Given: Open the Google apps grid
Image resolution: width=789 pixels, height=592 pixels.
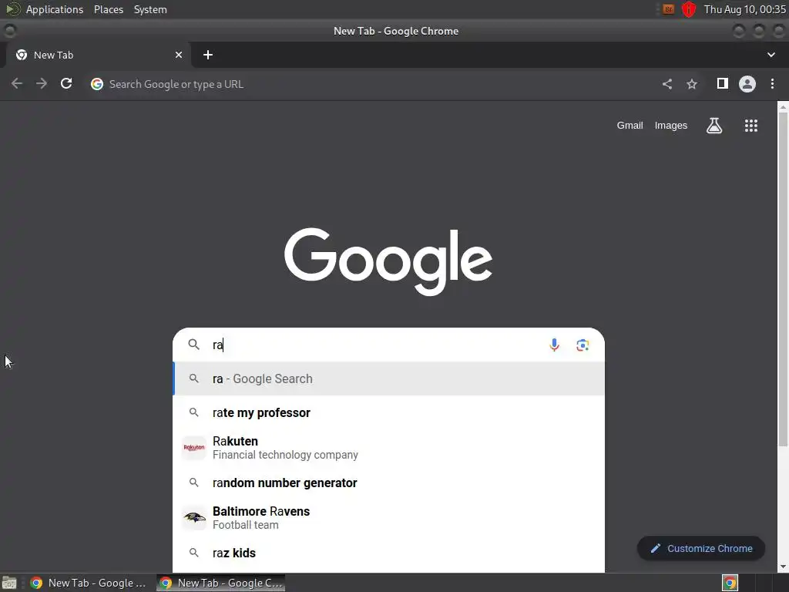Looking at the screenshot, I should click(750, 126).
